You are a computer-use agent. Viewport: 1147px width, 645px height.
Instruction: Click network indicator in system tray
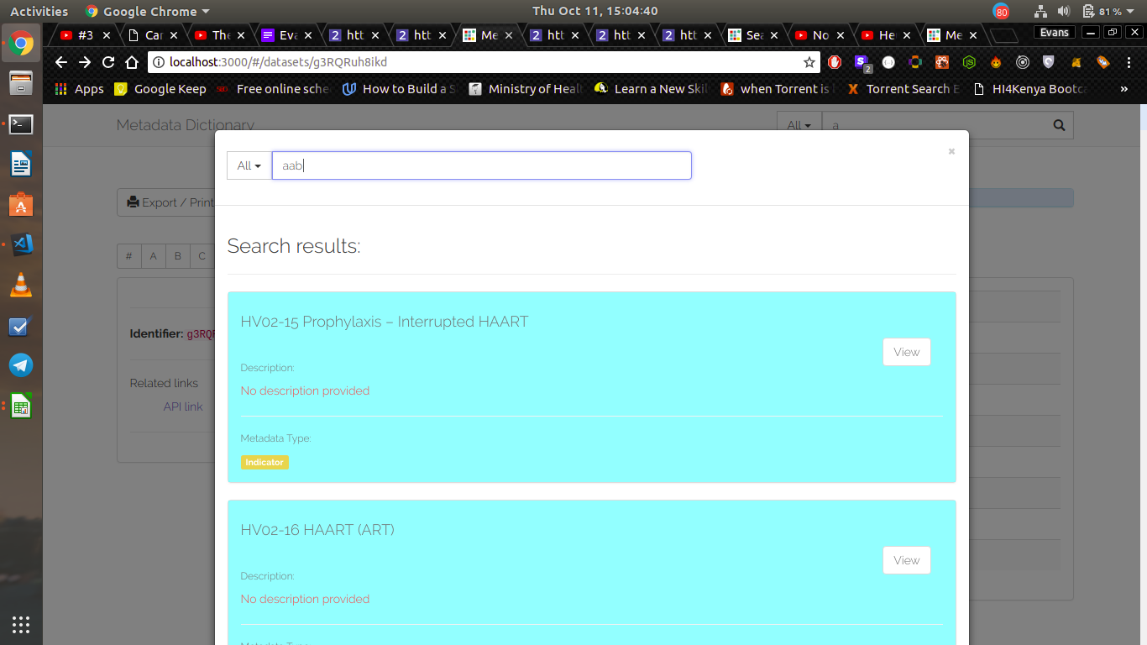click(x=1040, y=11)
